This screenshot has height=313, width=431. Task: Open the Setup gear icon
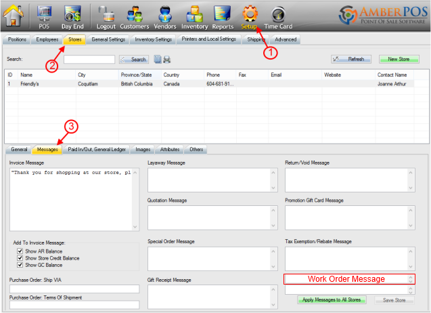click(249, 17)
